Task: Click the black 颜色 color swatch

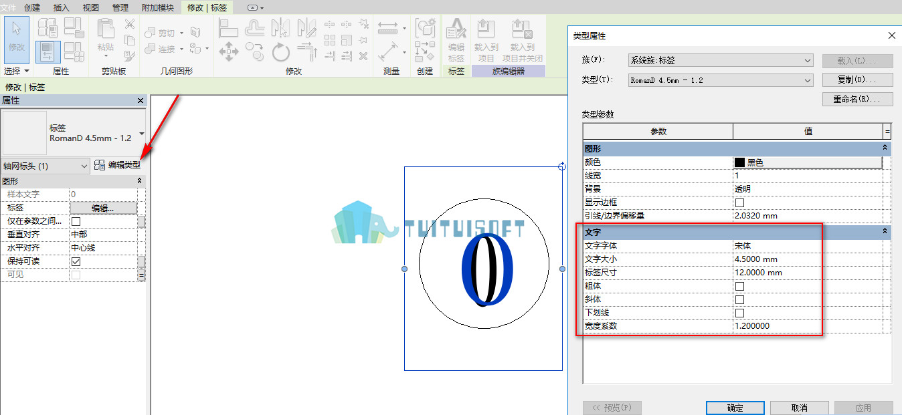Action: [740, 162]
